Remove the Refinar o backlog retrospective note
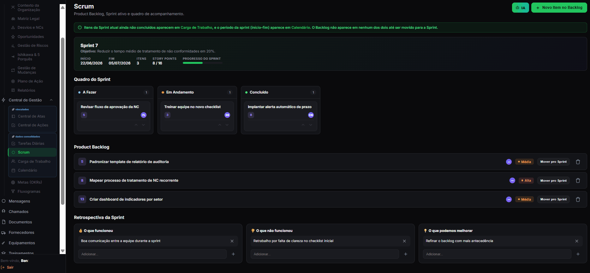590x273 pixels. [x=577, y=241]
